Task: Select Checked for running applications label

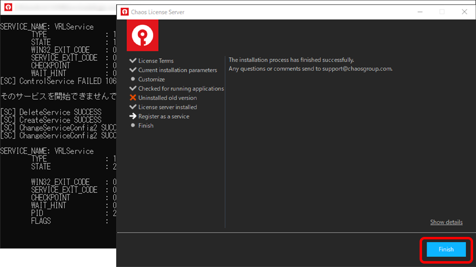Action: (x=181, y=88)
